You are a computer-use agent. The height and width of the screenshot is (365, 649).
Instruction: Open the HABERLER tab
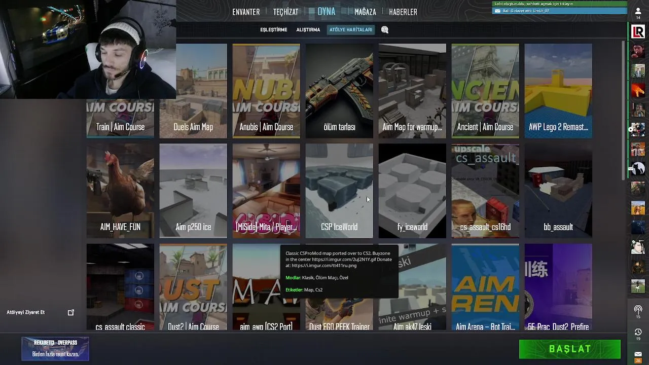(x=403, y=12)
